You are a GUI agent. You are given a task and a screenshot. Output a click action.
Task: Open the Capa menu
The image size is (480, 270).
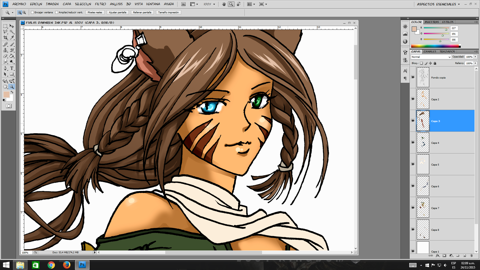coord(67,4)
